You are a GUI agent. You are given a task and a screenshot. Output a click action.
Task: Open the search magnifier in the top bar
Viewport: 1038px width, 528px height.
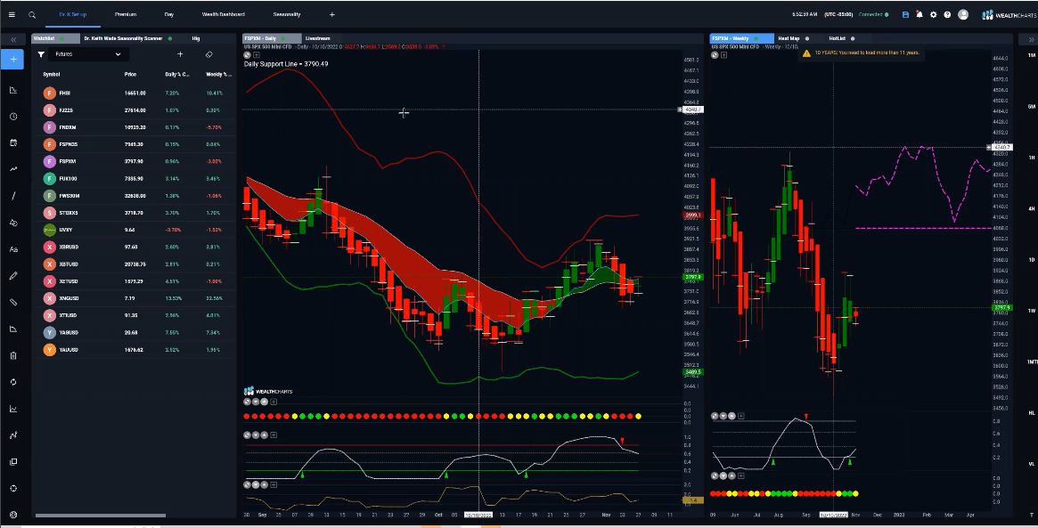coord(32,14)
